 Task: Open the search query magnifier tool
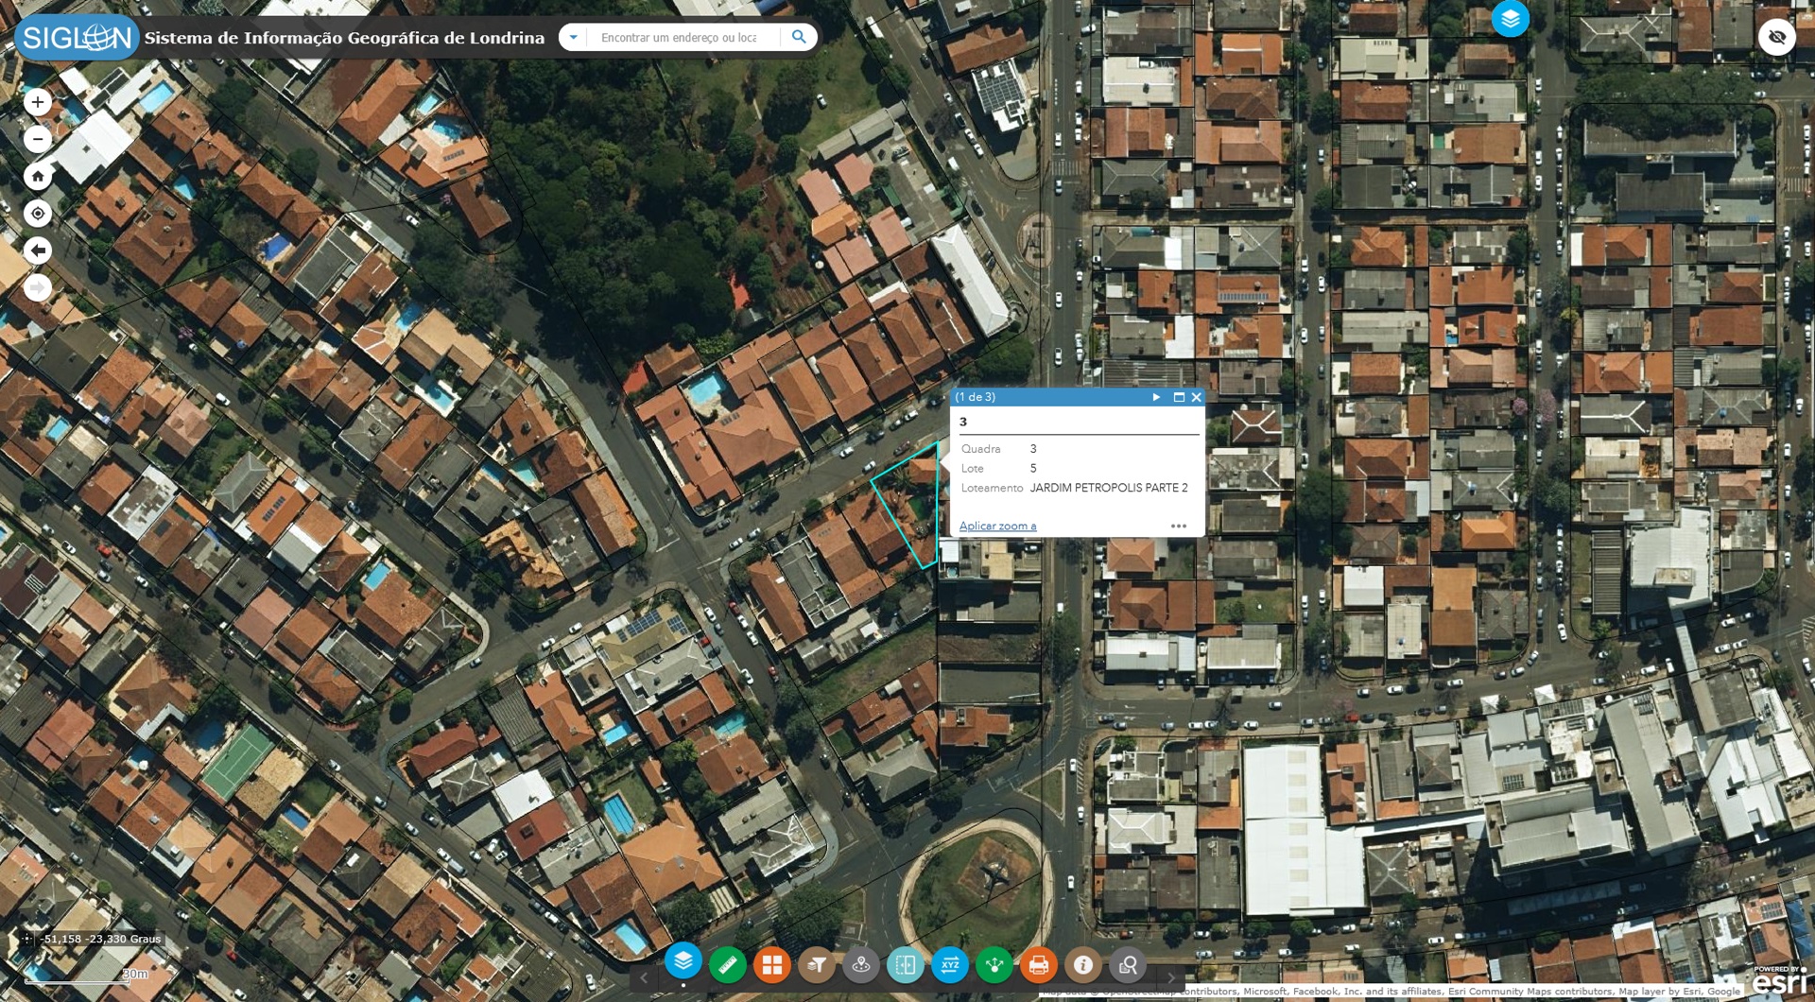pyautogui.click(x=1128, y=965)
